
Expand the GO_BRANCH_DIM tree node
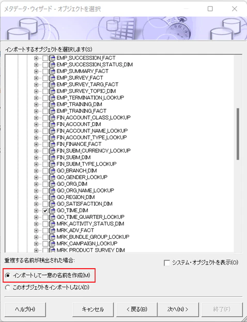(x=36, y=171)
